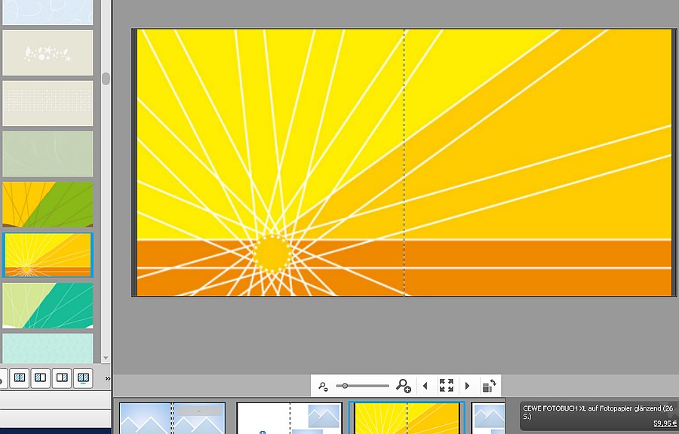
Task: Click the right page of the yellow spread
Action: 538,163
